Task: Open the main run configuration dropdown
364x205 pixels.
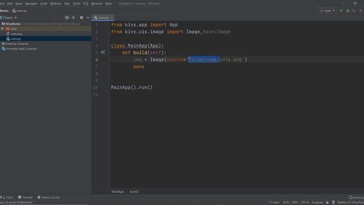Action: point(328,11)
